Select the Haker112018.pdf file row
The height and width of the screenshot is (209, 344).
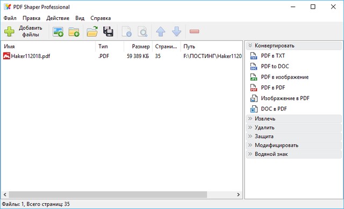pos(122,56)
